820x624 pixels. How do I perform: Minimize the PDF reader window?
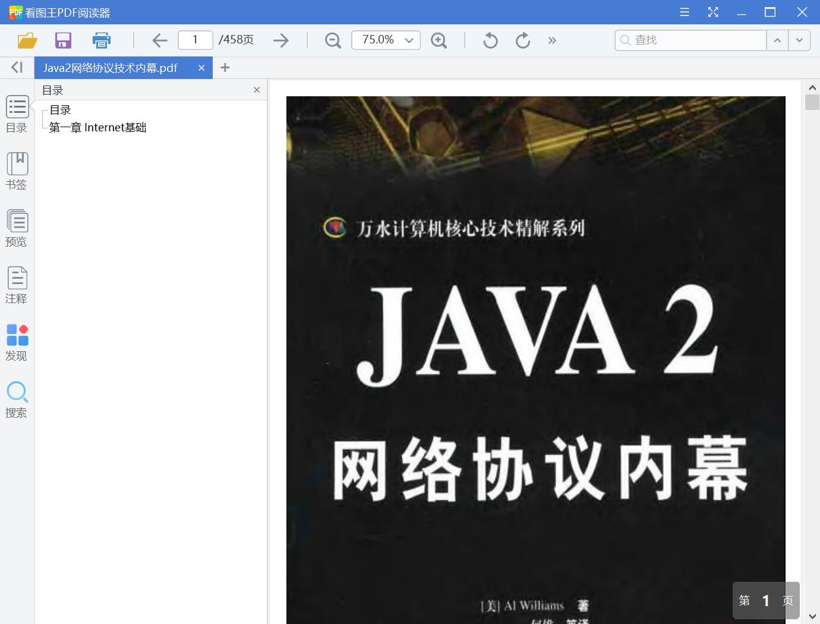[742, 12]
